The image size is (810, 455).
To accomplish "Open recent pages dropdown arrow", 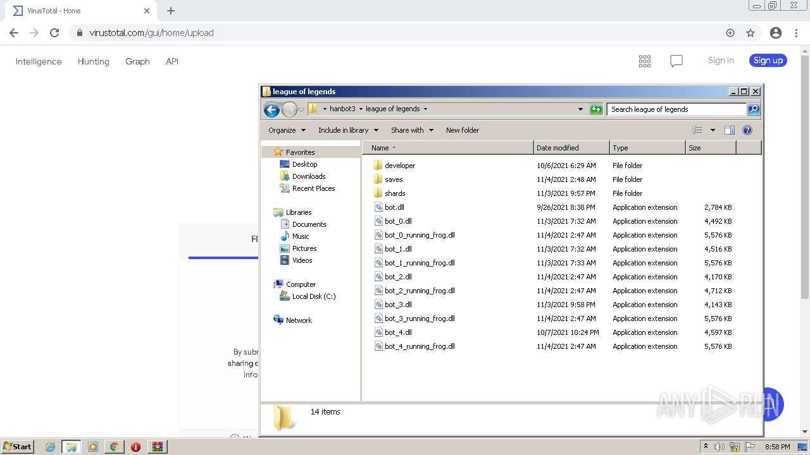I will tap(301, 109).
